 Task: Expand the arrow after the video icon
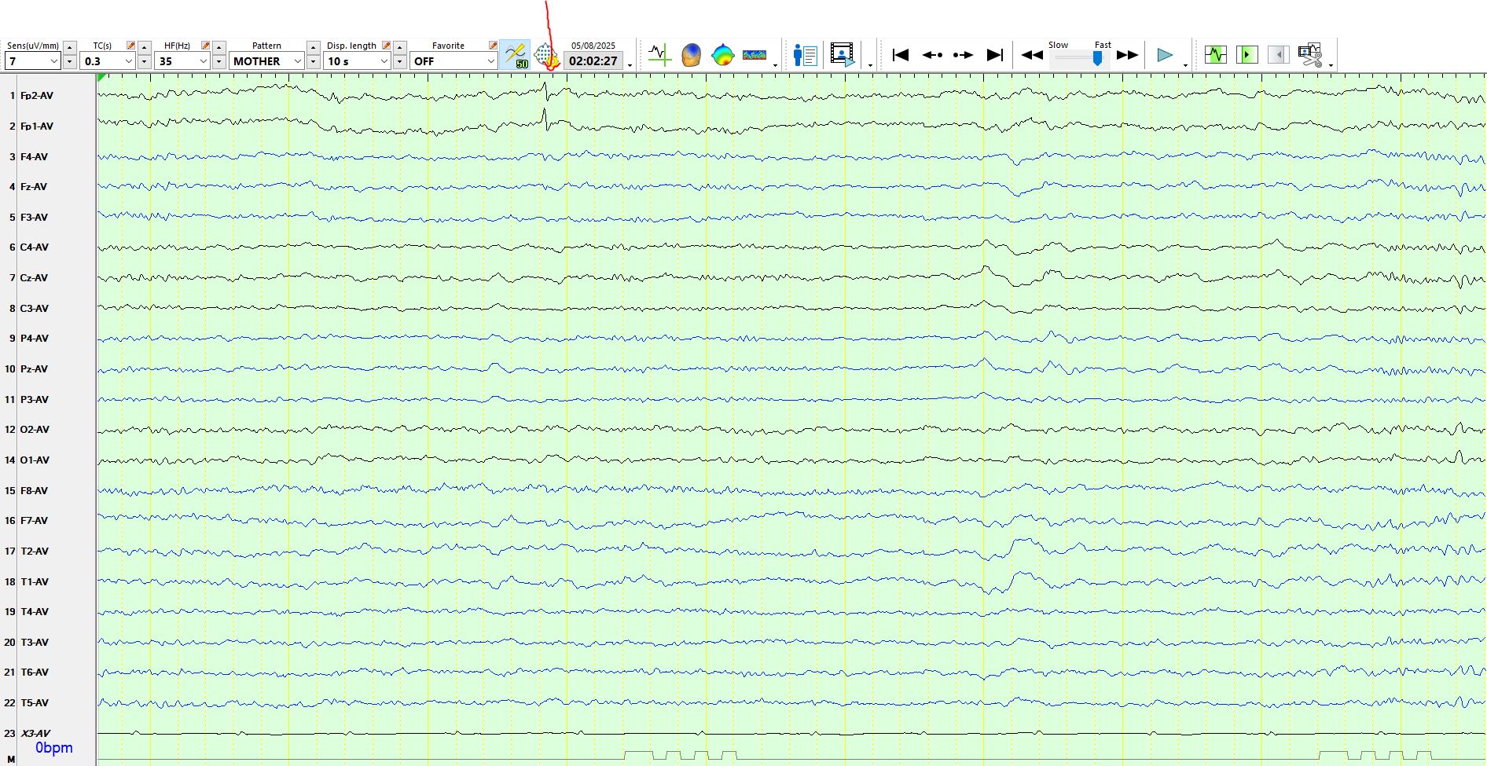click(x=870, y=65)
